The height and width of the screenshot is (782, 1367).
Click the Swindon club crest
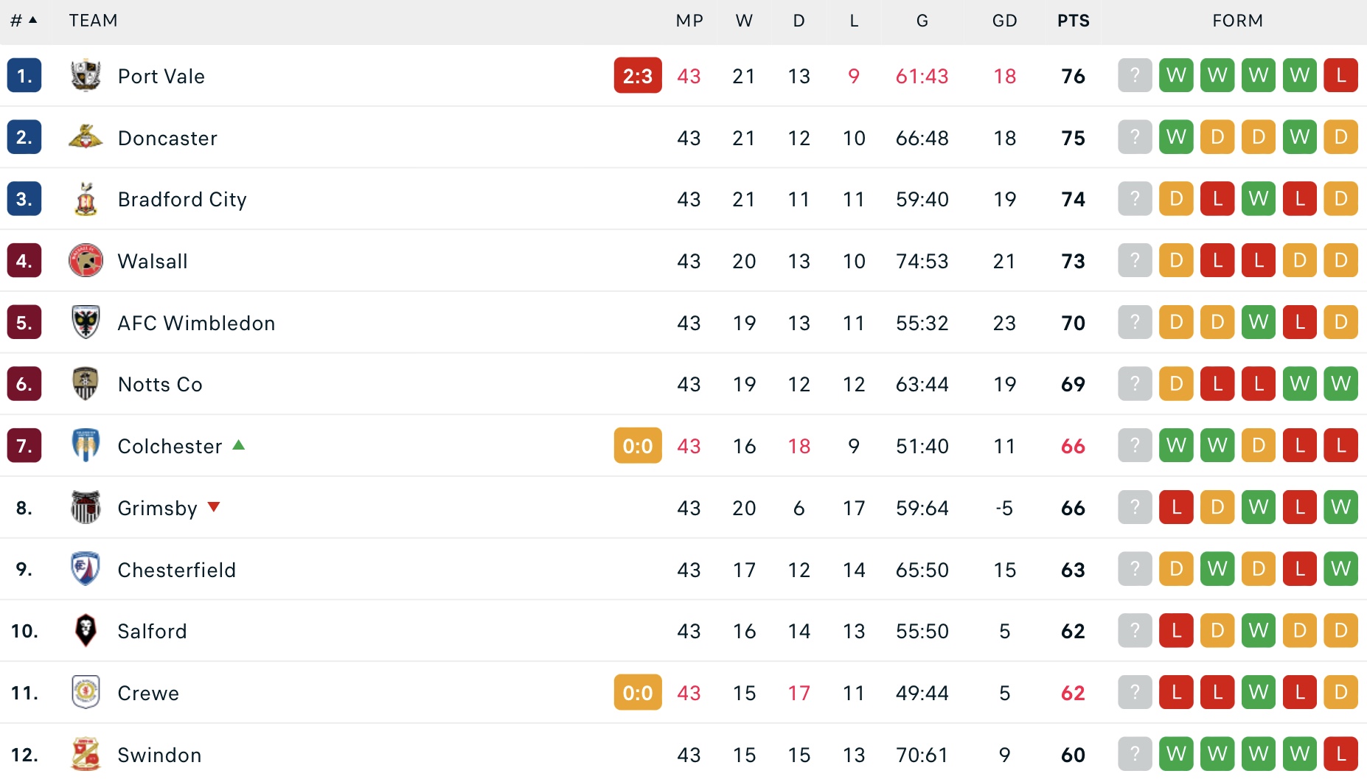(86, 754)
